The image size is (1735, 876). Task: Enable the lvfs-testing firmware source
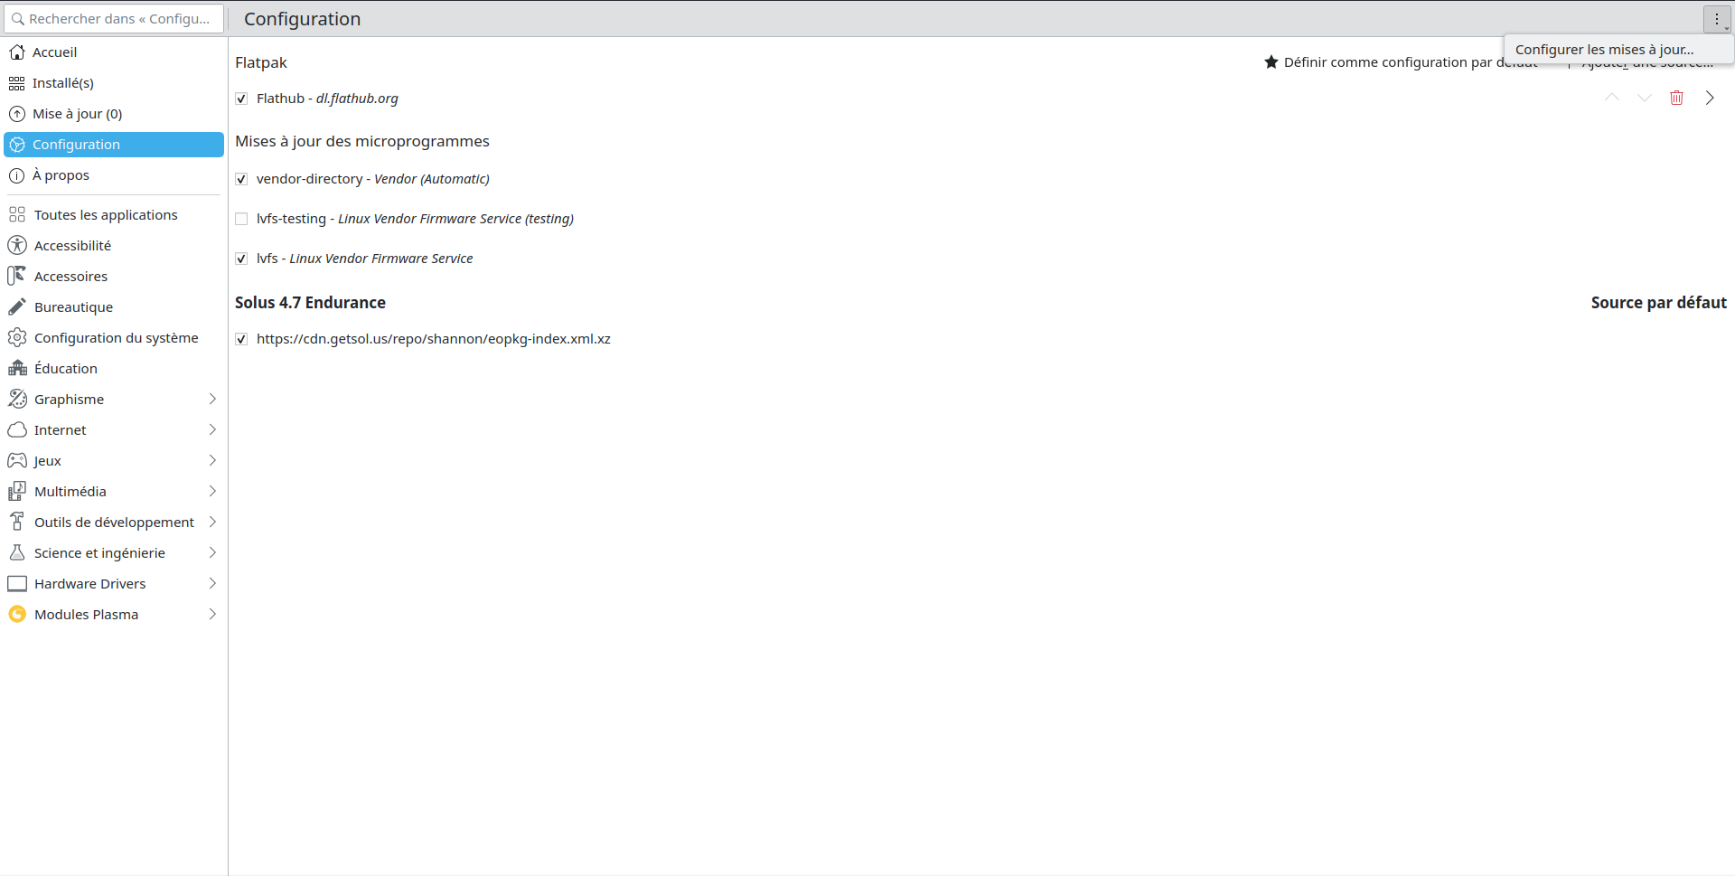pos(241,219)
